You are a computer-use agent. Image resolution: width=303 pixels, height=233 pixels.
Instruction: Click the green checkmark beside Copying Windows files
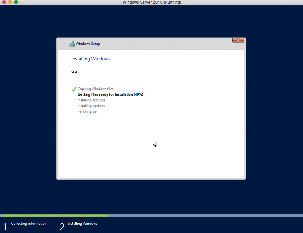pyautogui.click(x=74, y=89)
